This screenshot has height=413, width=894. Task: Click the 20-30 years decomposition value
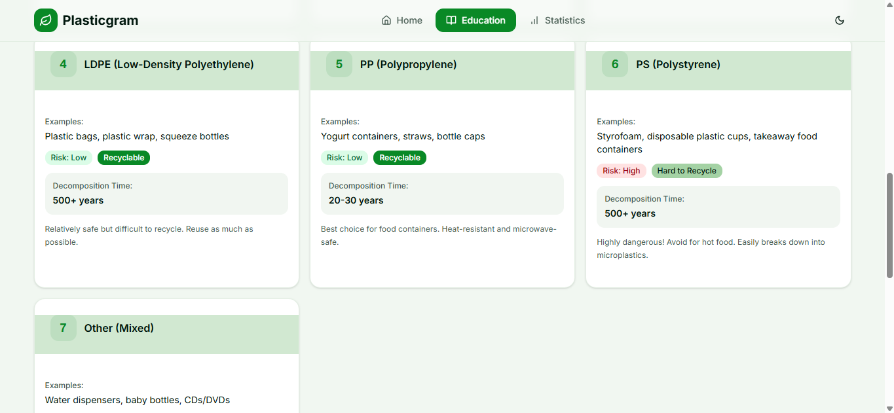click(356, 200)
